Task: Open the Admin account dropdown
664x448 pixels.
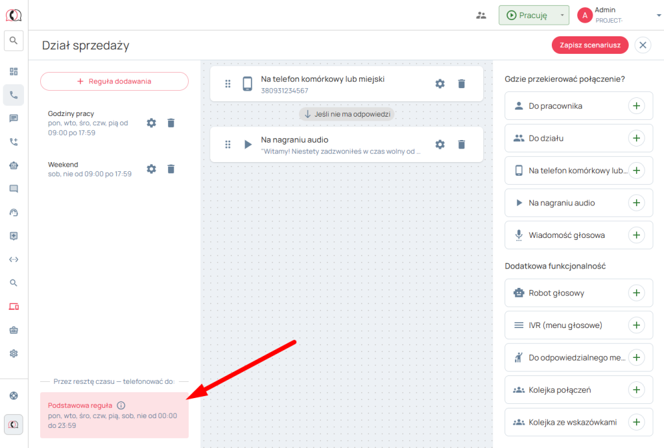Action: point(650,15)
